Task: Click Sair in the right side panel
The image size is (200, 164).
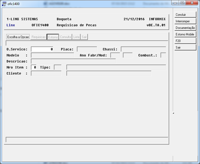Action: point(185,47)
